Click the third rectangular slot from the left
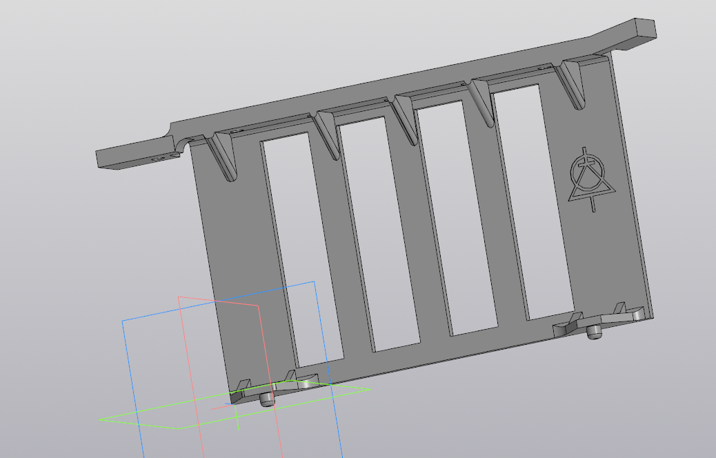This screenshot has height=458, width=716. [x=455, y=218]
